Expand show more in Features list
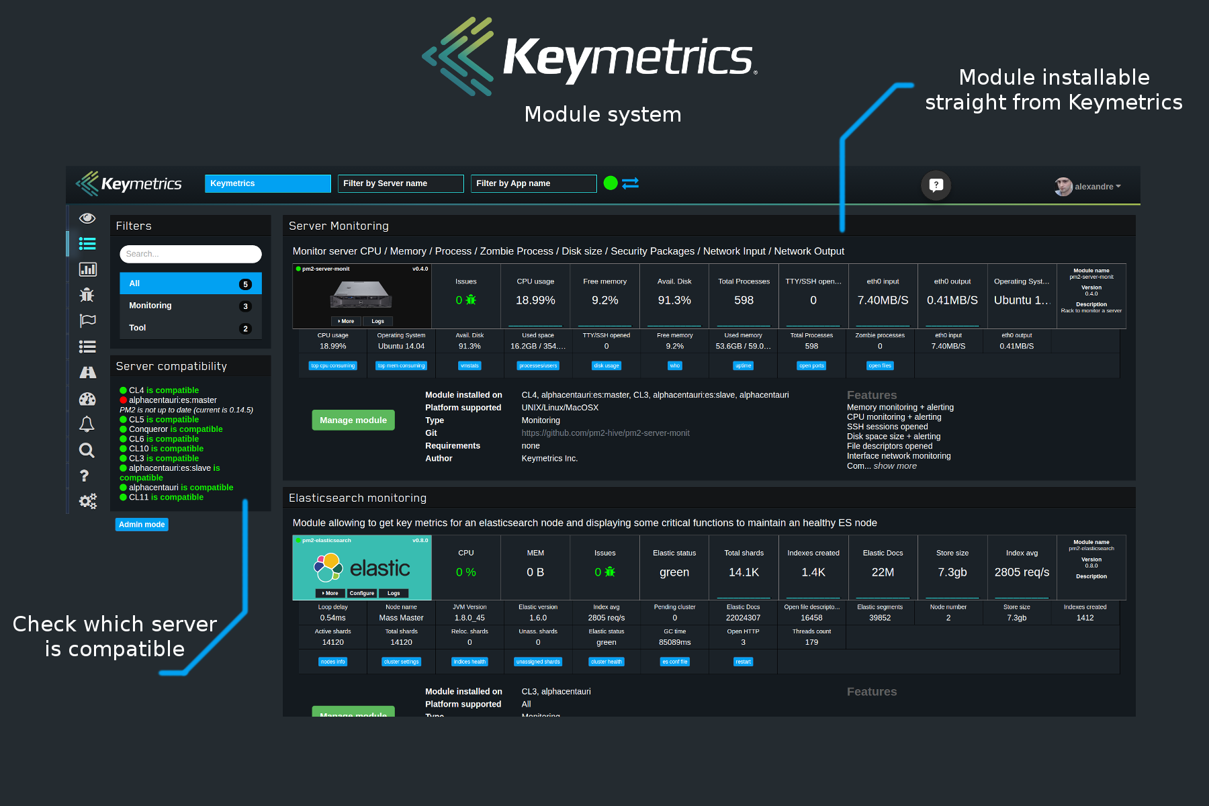Viewport: 1209px width, 806px height. 895,466
